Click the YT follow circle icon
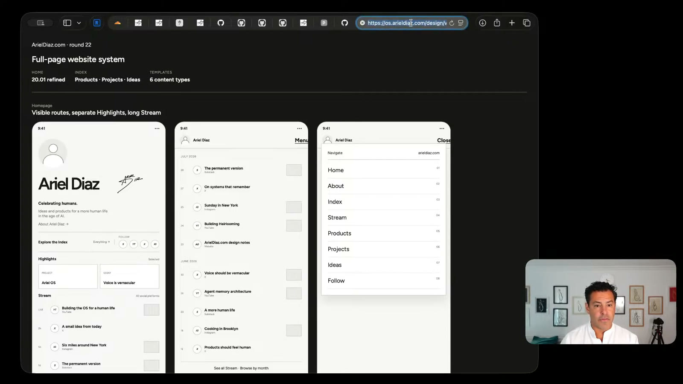The image size is (683, 384). pyautogui.click(x=134, y=244)
